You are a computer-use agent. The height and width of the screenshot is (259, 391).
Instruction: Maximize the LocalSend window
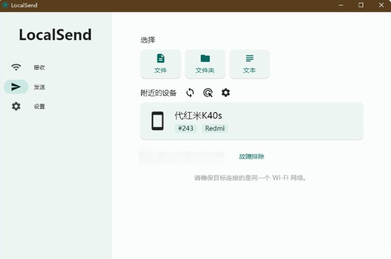pyautogui.click(x=361, y=5)
